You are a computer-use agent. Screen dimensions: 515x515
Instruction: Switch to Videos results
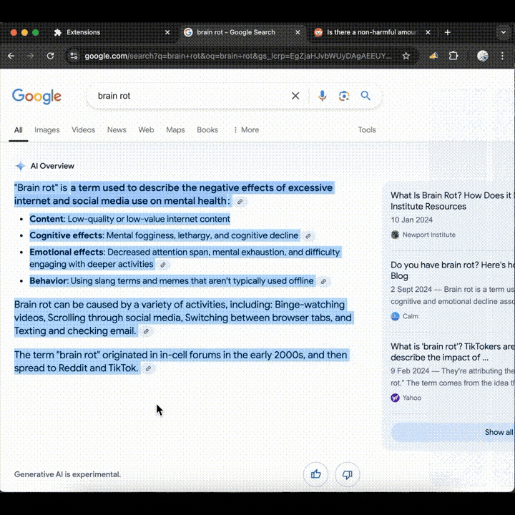(84, 130)
